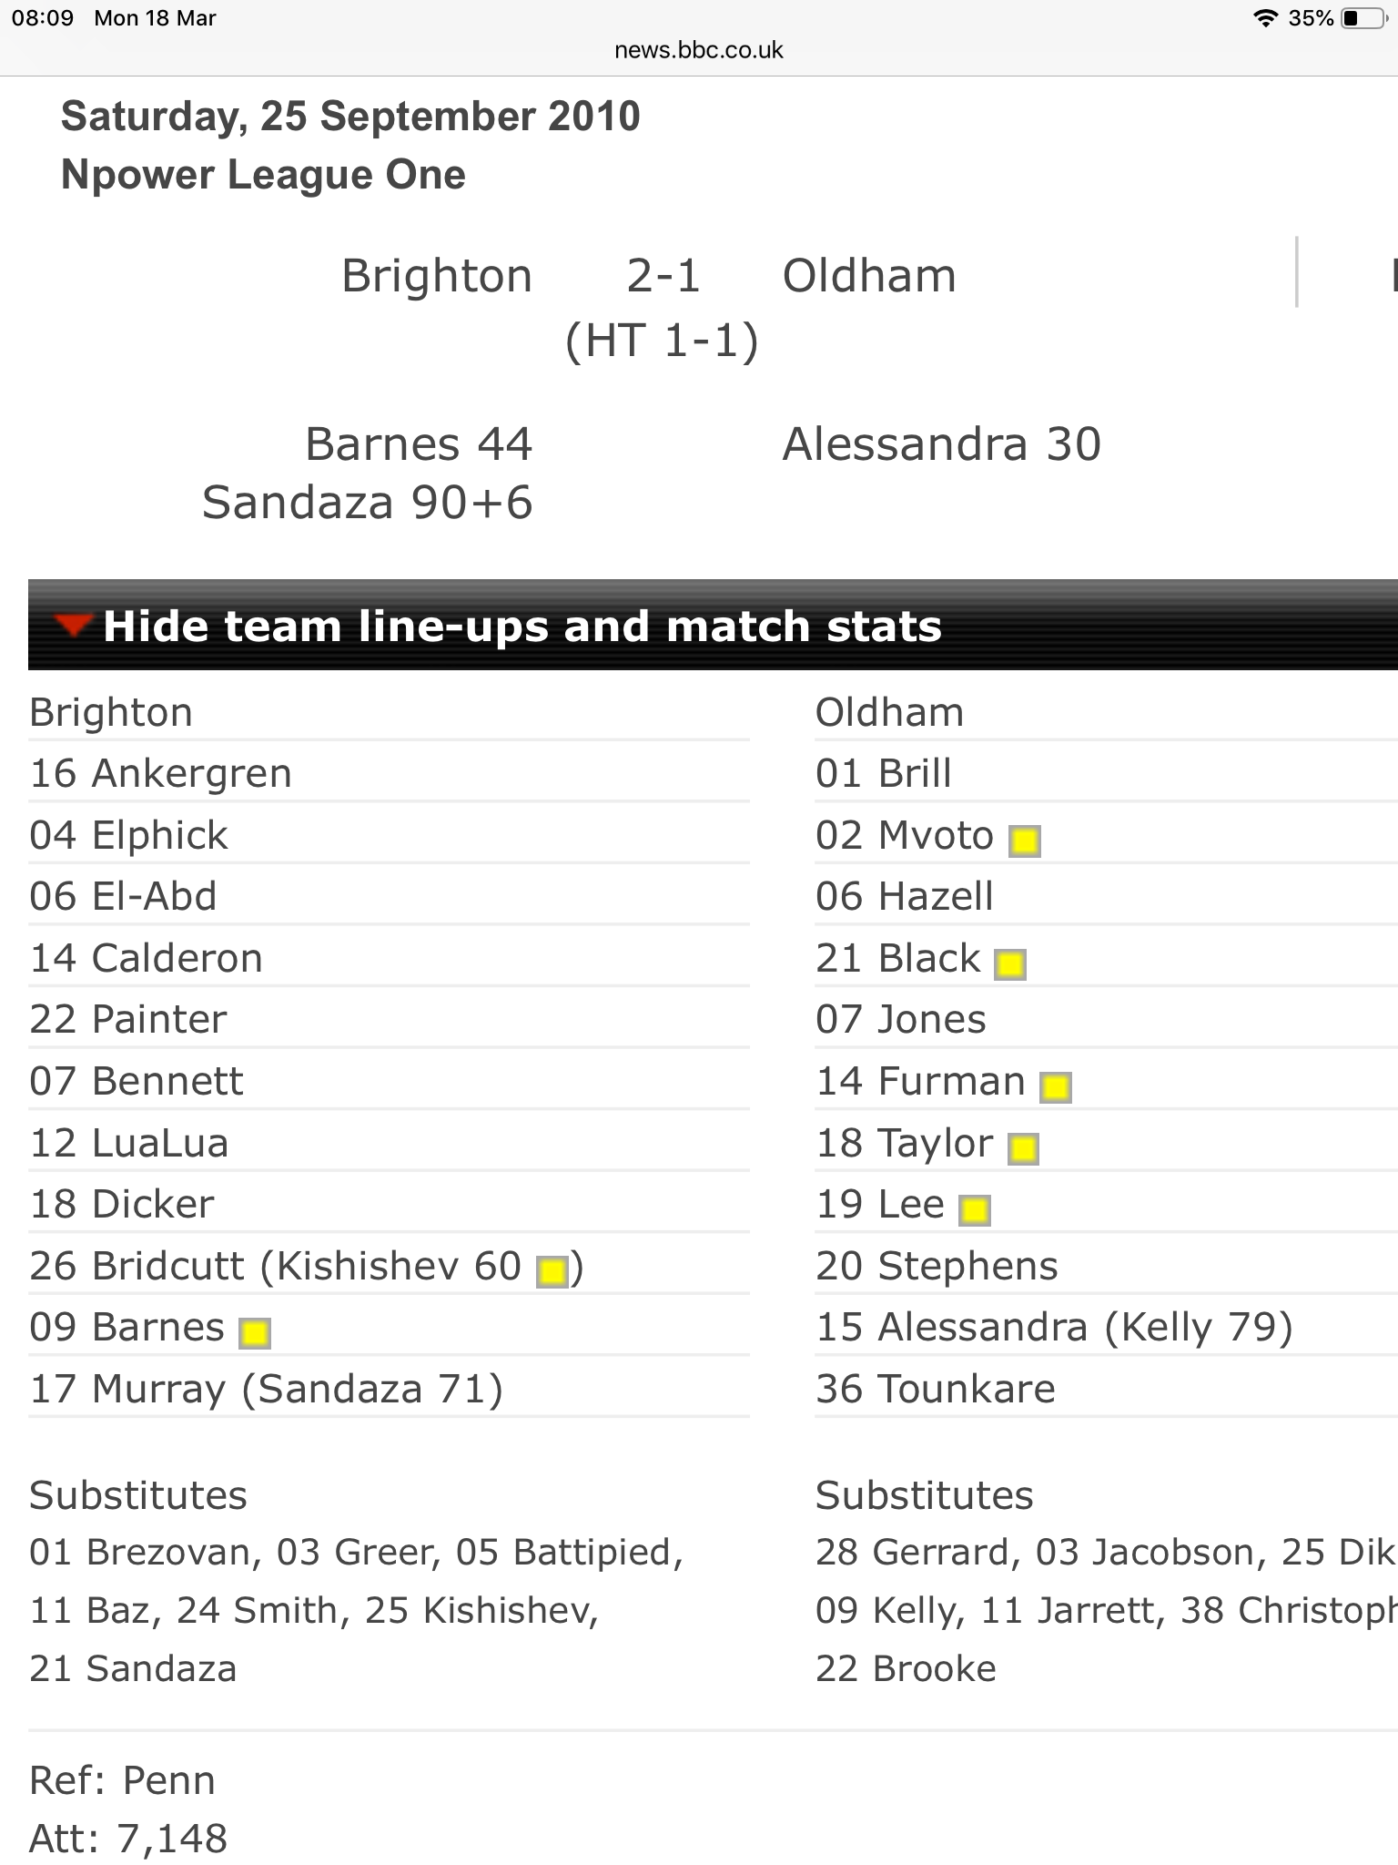Click Kishishev's yellow card icon

point(552,1272)
